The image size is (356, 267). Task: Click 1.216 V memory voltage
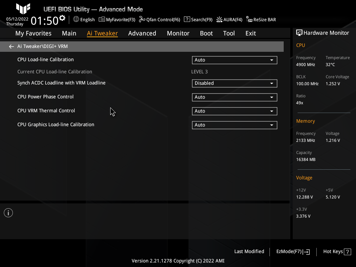333,140
